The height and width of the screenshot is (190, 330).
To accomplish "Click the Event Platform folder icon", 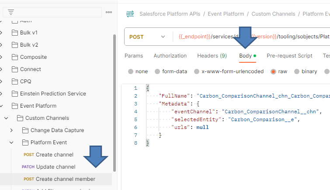I will tap(15, 106).
